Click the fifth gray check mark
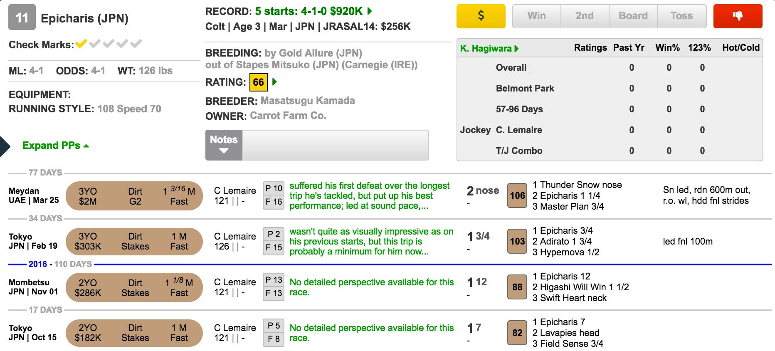Image resolution: width=775 pixels, height=351 pixels. pos(136,44)
